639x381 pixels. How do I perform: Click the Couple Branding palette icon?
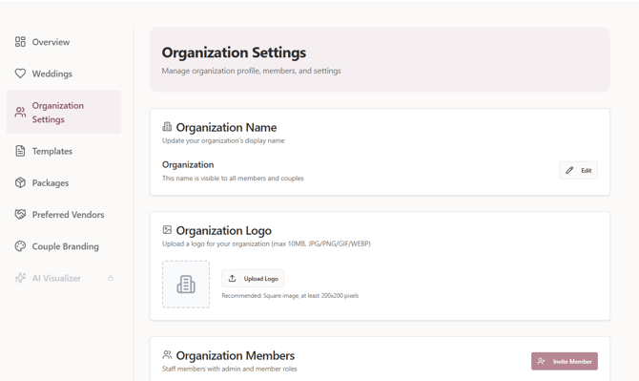(x=20, y=246)
